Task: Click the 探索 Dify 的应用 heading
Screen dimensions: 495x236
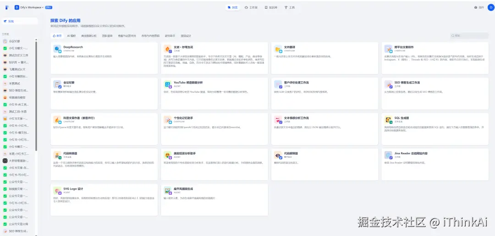Action: click(x=66, y=21)
